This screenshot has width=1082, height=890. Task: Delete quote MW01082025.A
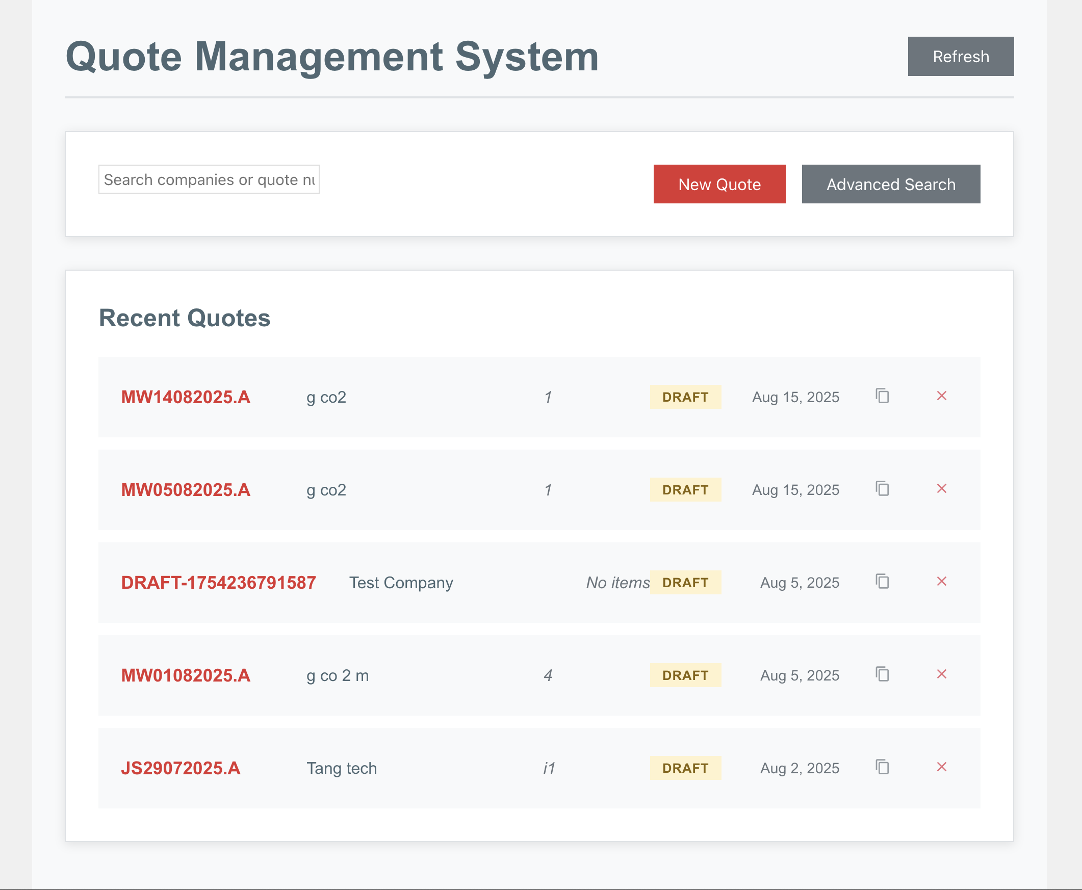tap(941, 674)
